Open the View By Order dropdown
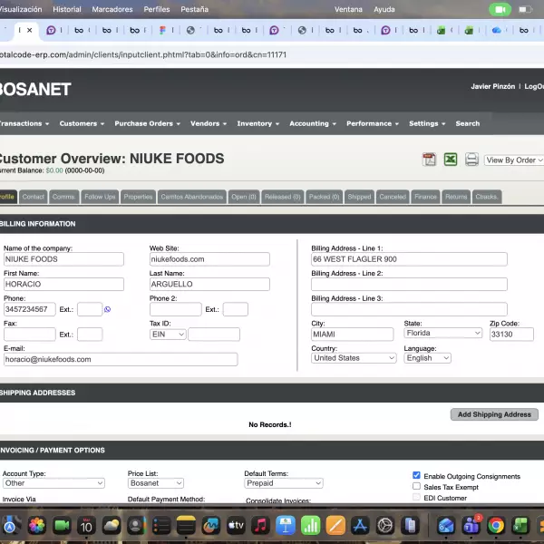Screen dimensions: 544x544 [514, 160]
